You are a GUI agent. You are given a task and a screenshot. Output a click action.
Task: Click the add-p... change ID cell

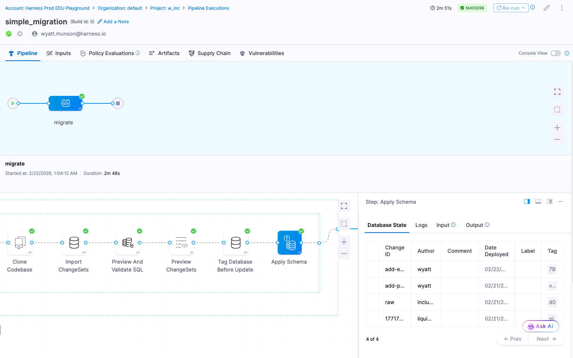[x=395, y=286]
